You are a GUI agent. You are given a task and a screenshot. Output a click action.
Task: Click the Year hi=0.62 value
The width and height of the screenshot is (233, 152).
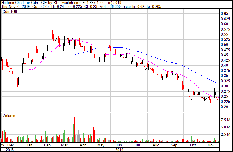(134, 6)
